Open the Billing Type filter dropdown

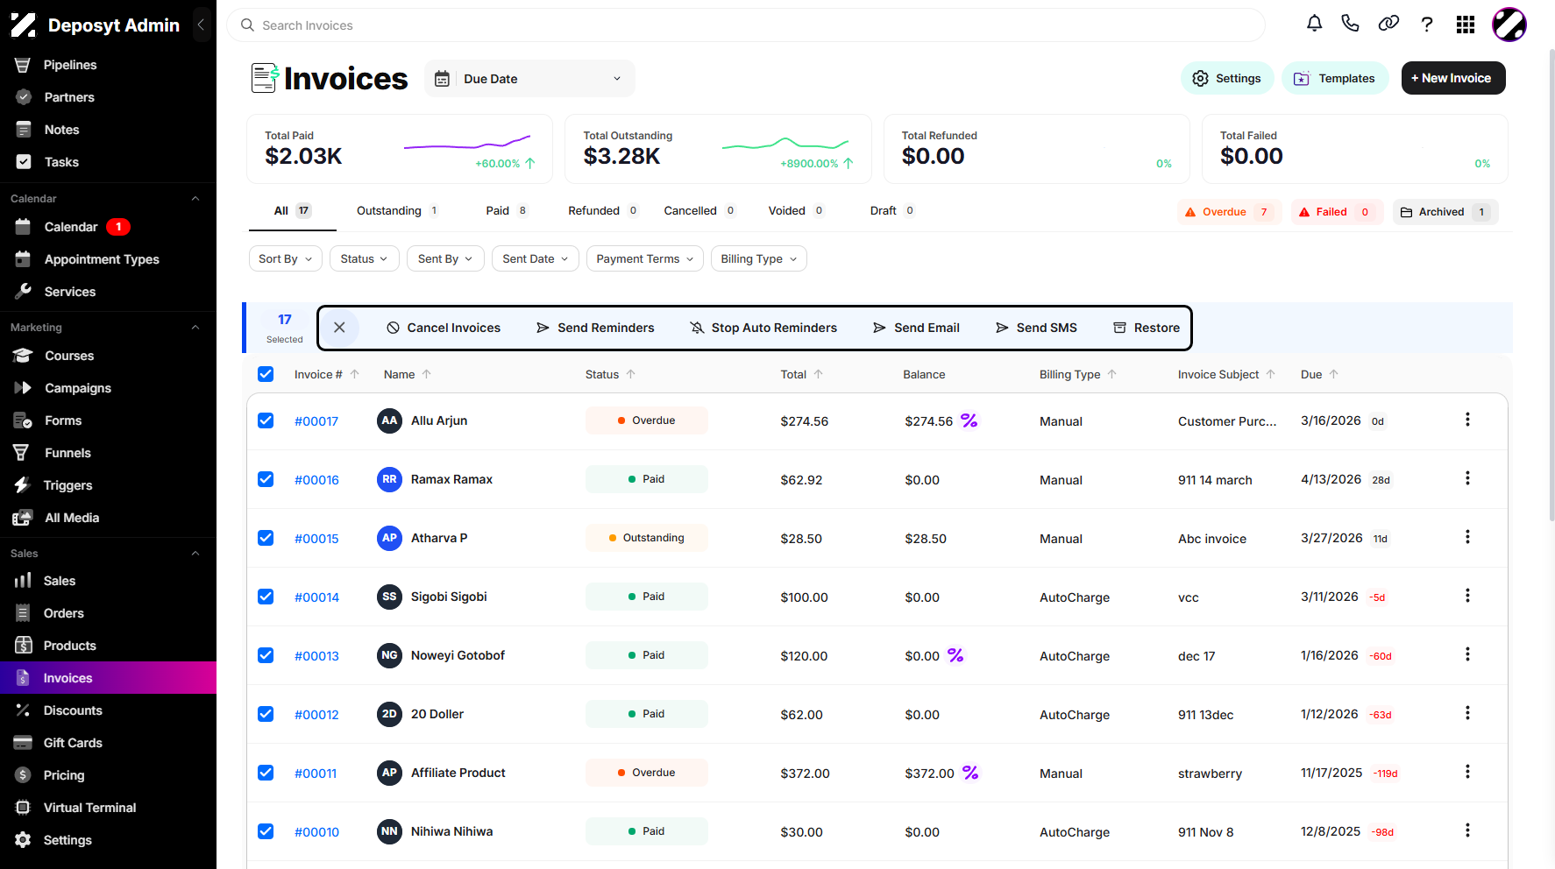click(758, 258)
